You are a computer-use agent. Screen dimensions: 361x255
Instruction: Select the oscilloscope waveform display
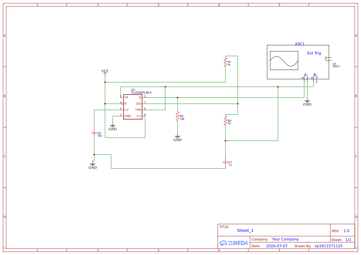point(284,60)
